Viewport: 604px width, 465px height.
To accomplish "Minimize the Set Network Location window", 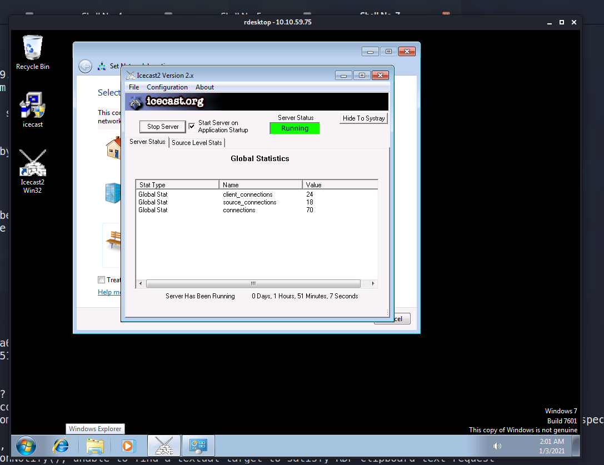I will coord(370,51).
